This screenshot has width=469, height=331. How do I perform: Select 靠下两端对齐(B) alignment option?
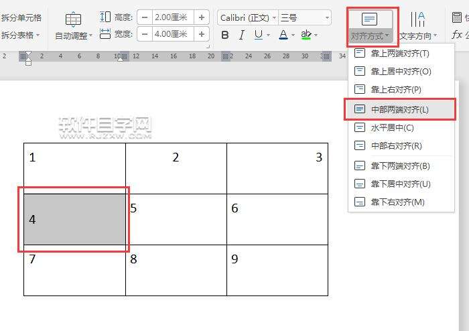401,165
